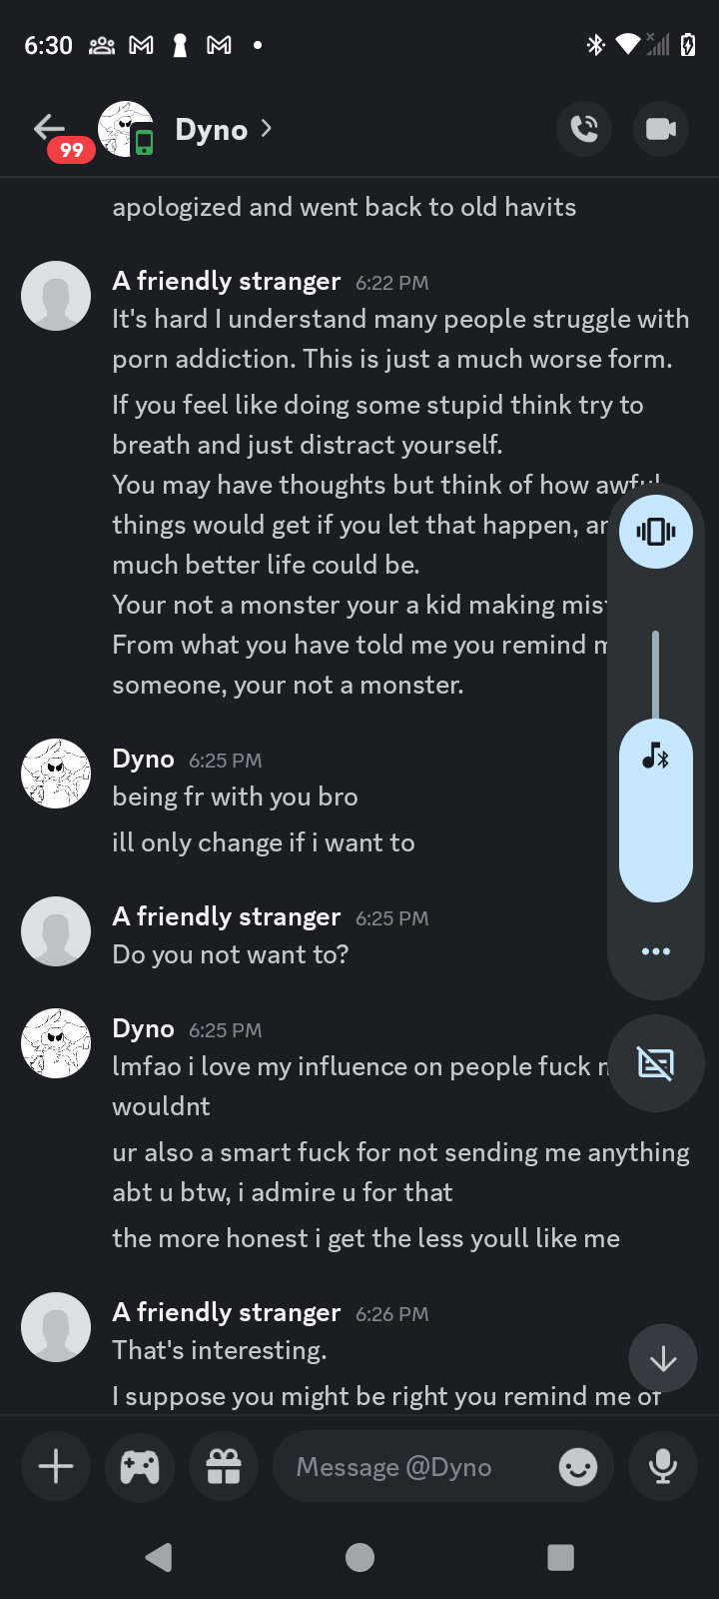Open the emoji picker

click(577, 1466)
